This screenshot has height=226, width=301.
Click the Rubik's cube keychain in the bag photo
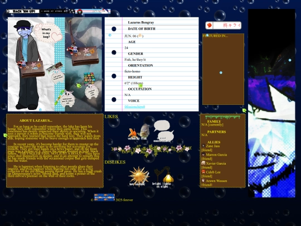89,79
